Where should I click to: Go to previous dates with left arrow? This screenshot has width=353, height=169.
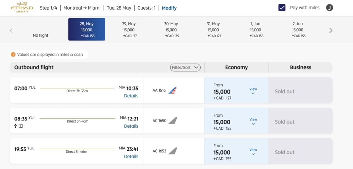coord(11,30)
